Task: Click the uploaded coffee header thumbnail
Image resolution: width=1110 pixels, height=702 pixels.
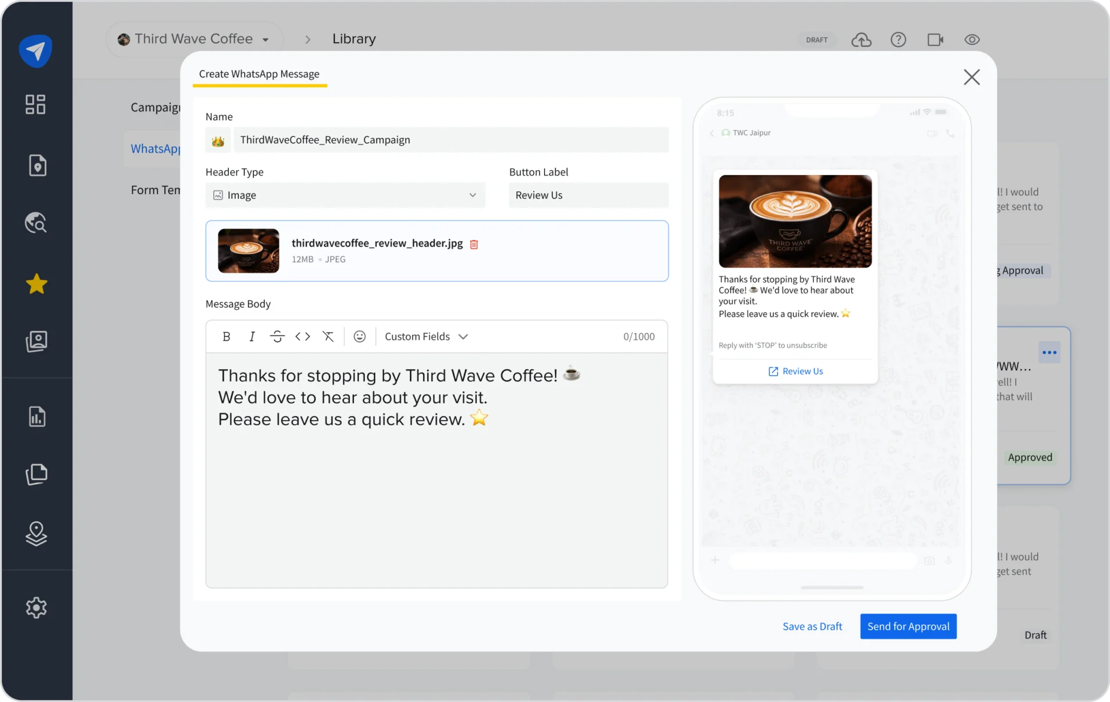Action: tap(249, 251)
